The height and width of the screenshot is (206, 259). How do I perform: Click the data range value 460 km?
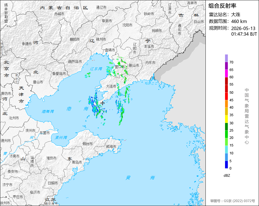click(x=239, y=21)
